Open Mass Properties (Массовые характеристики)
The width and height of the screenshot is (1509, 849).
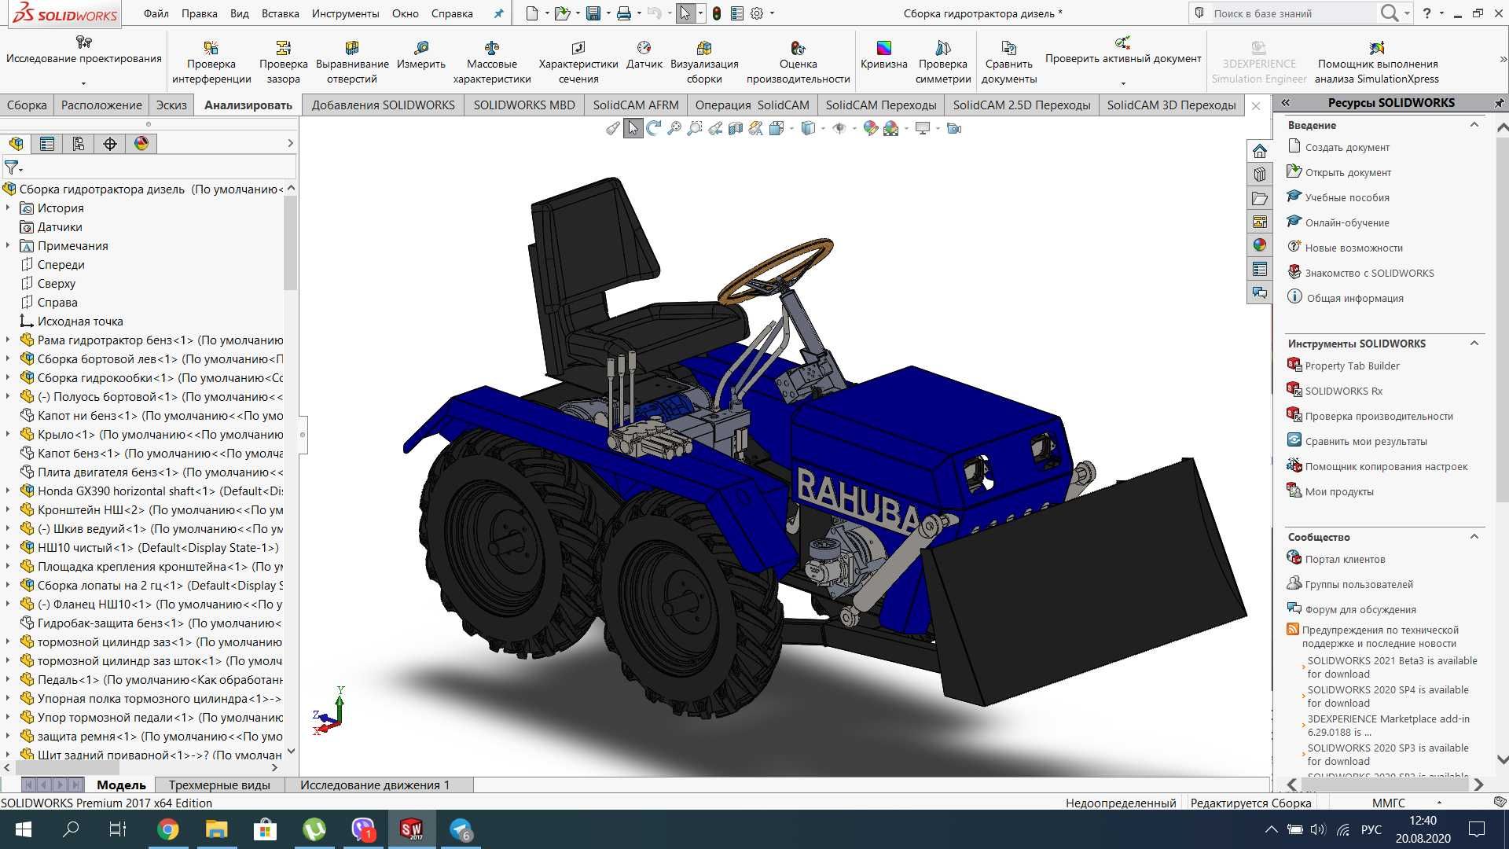(492, 62)
